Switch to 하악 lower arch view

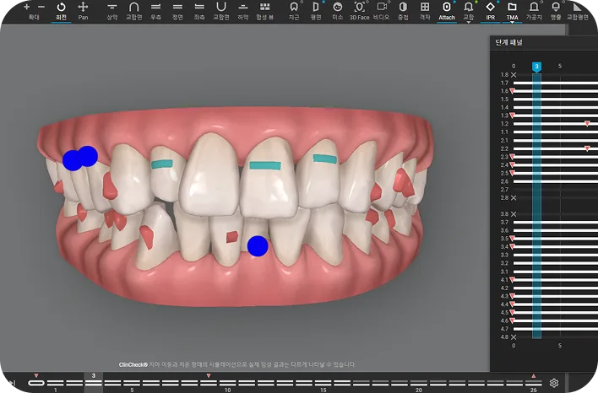243,11
